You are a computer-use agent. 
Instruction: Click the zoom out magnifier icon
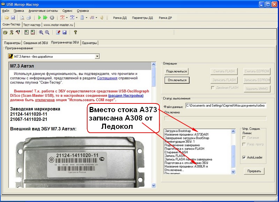(47, 32)
